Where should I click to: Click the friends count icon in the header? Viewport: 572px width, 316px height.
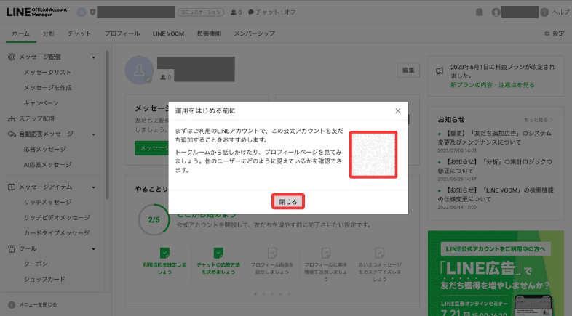point(234,12)
